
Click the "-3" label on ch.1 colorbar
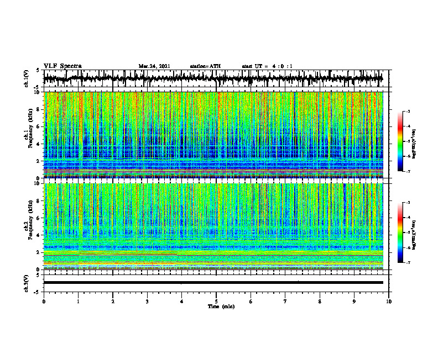click(x=408, y=111)
